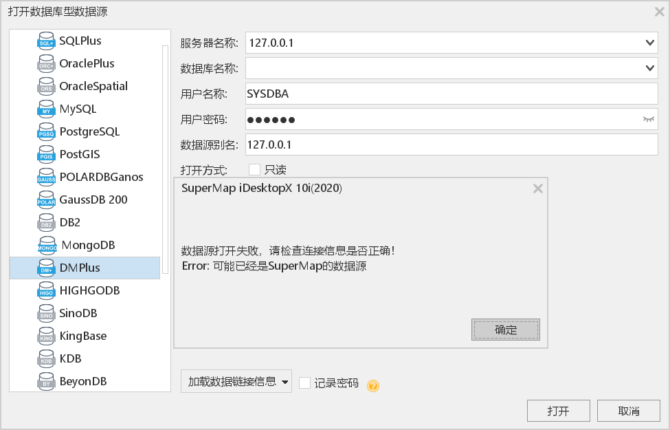Select the OracleSpatial database icon
This screenshot has height=430, width=670.
point(46,86)
